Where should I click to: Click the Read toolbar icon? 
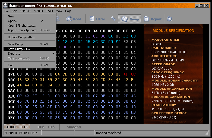(x=69, y=19)
